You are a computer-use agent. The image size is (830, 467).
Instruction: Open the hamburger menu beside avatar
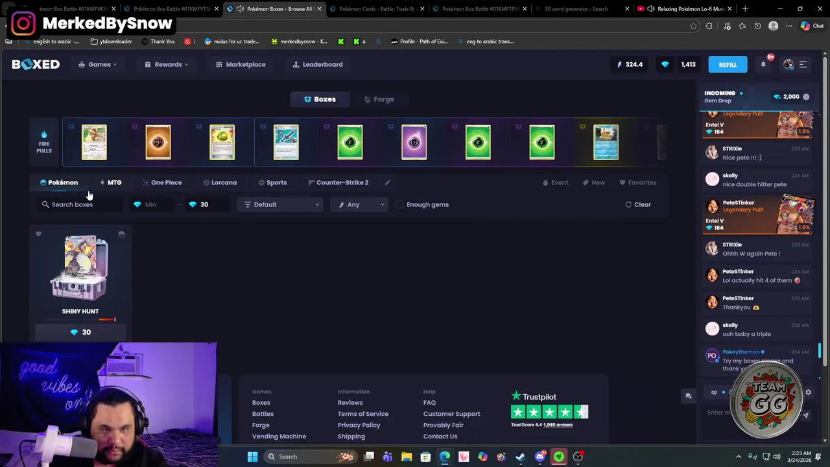[803, 64]
